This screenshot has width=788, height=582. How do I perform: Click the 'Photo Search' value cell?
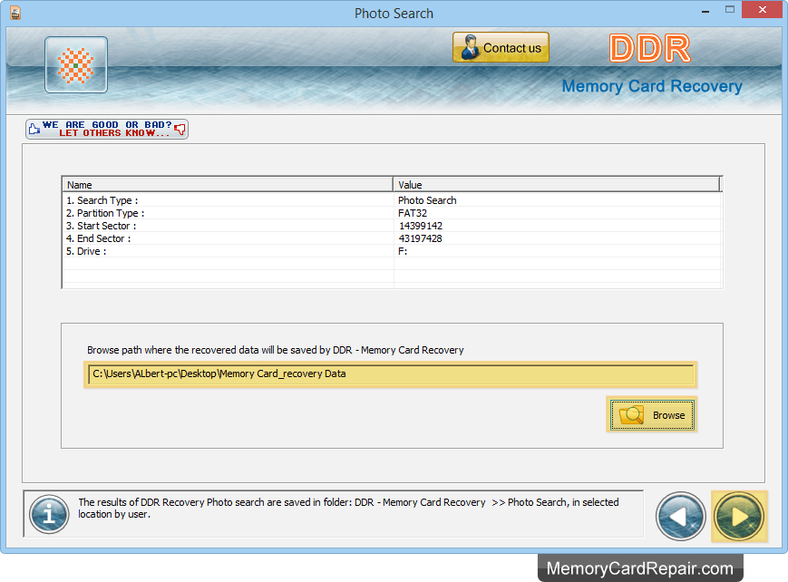pyautogui.click(x=427, y=200)
